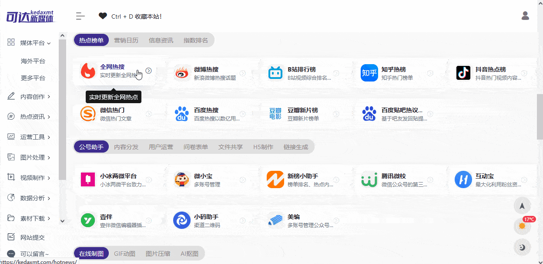Switch to the 指数排名 tab
Screen dimensions: 543x264
196,40
